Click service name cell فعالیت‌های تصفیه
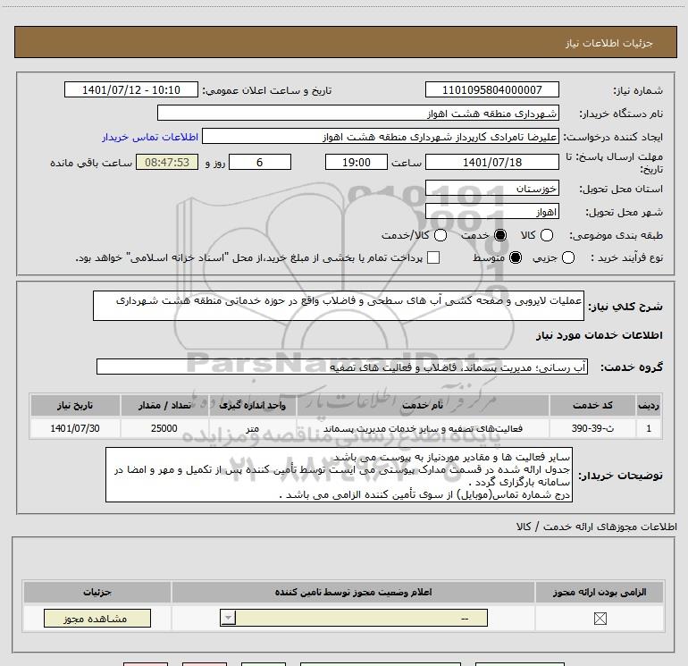Screen dimensions: 688x666 click(x=423, y=428)
